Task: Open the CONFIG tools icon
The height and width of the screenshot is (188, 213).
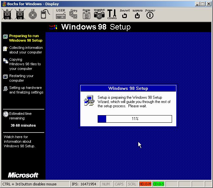Action: point(112,14)
